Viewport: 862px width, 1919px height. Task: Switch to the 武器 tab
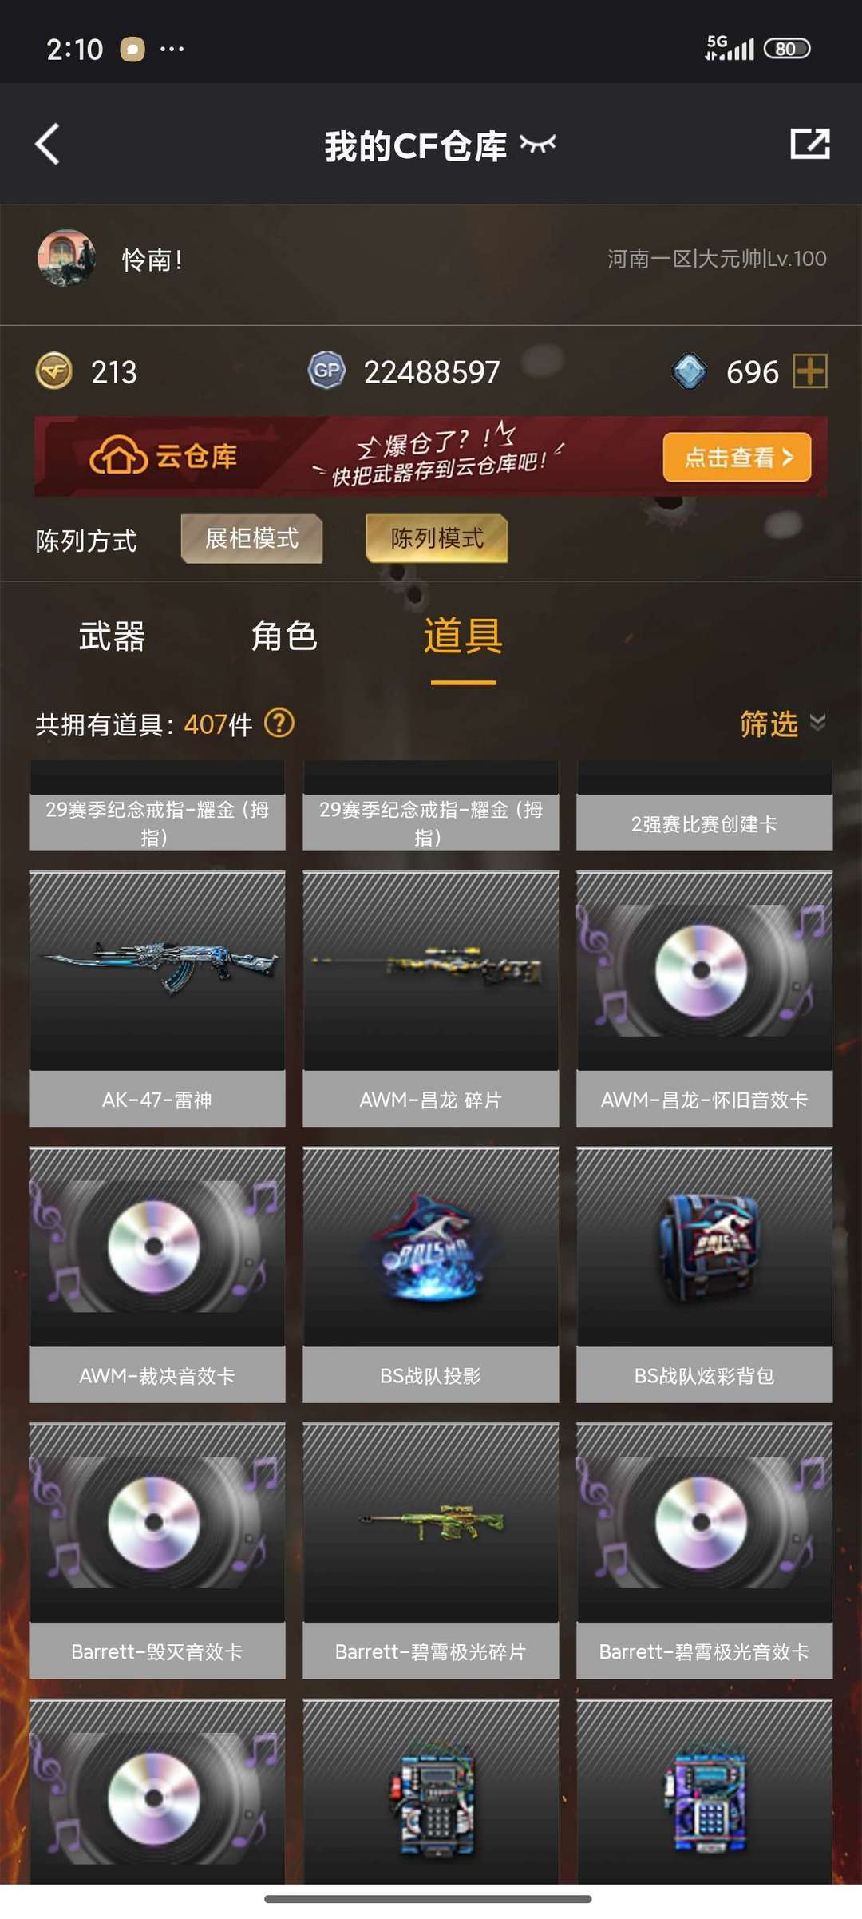coord(112,636)
